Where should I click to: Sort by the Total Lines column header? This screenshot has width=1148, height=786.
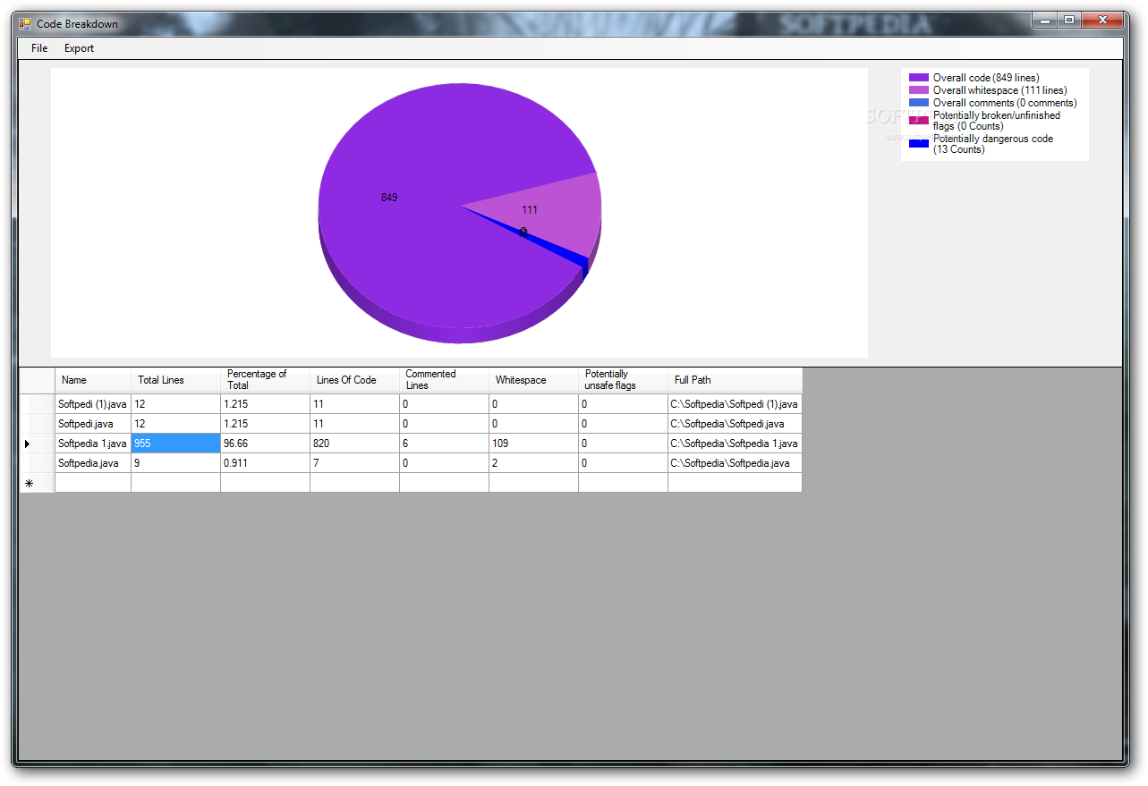(x=175, y=380)
